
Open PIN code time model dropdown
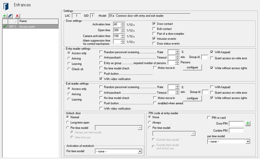coord(193,134)
